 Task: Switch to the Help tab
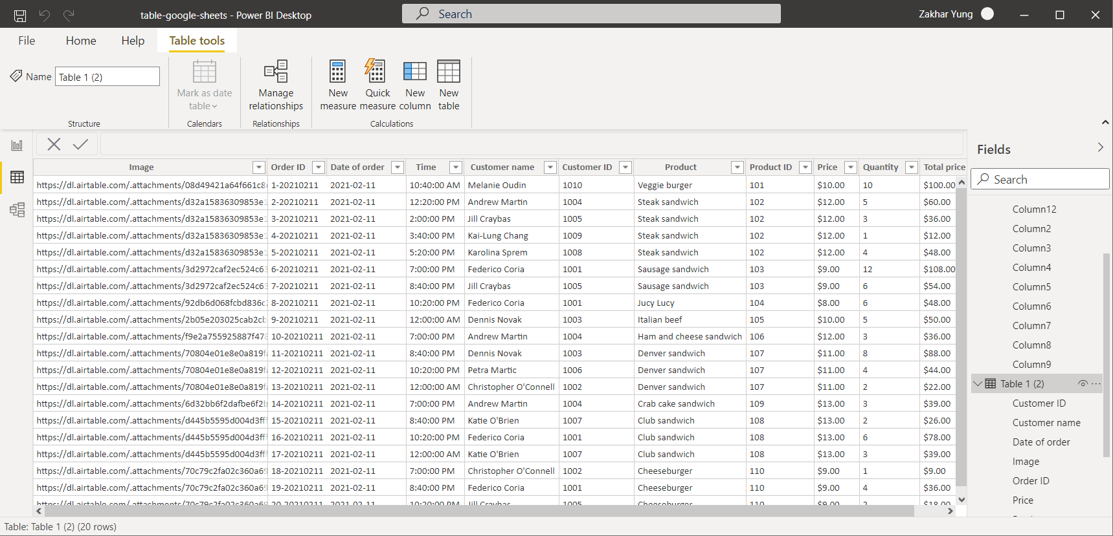[x=133, y=41]
